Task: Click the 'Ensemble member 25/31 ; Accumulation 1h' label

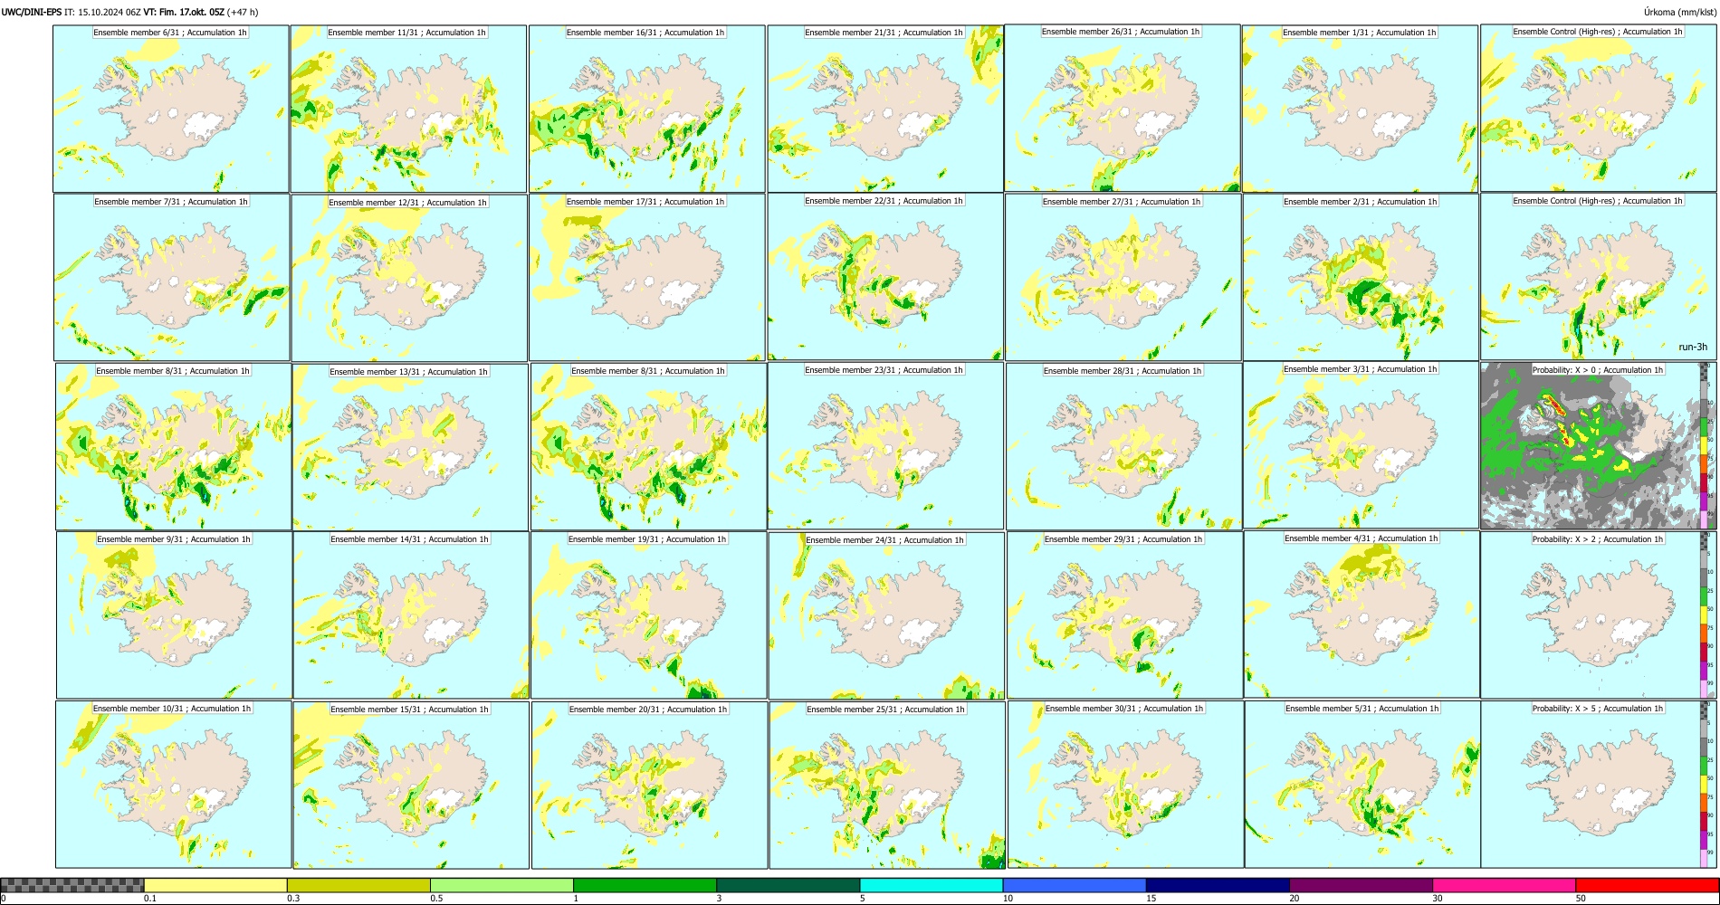Action: [x=886, y=710]
